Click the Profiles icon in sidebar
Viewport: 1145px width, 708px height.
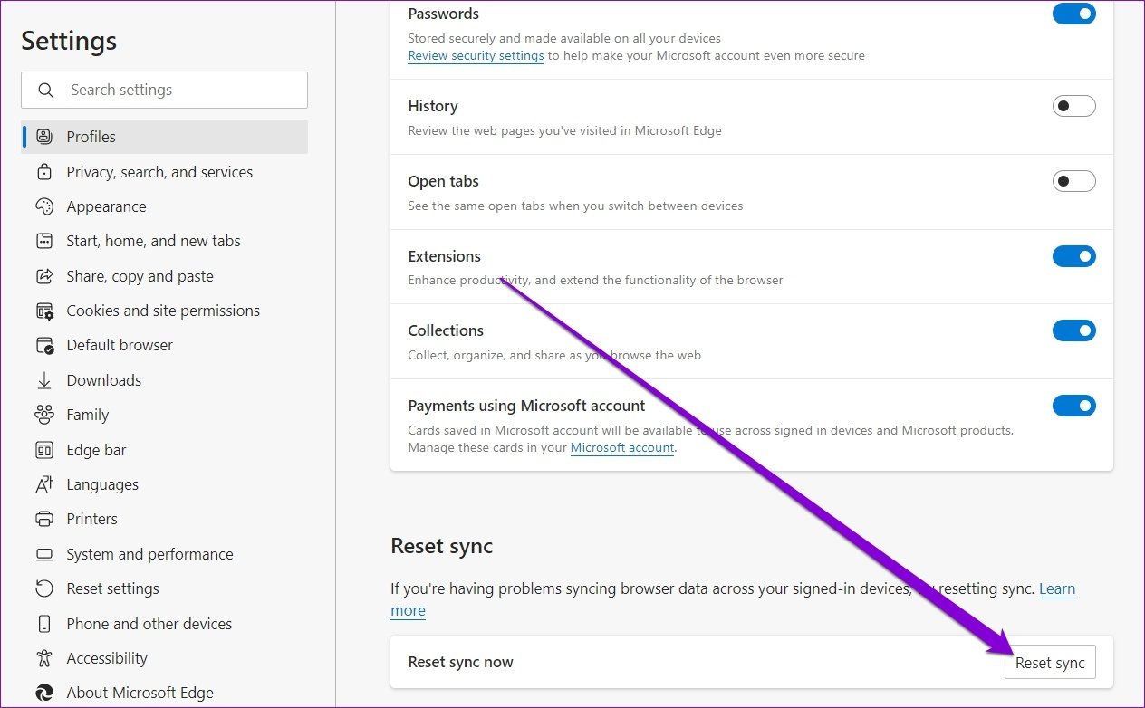[44, 137]
